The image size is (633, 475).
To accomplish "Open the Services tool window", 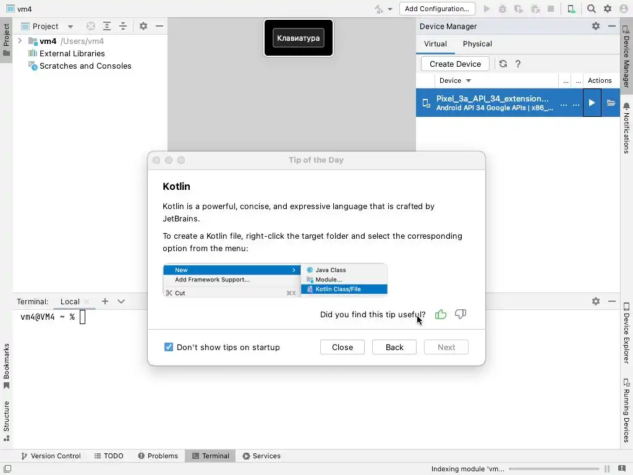I will [261, 456].
